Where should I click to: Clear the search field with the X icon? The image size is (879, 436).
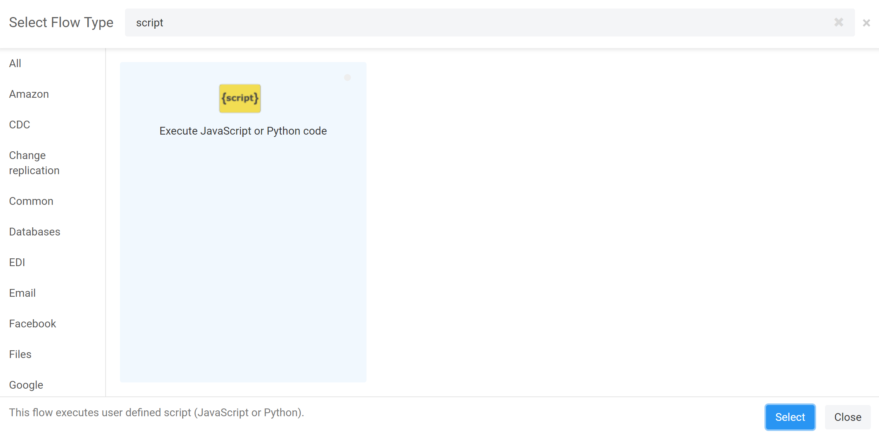pyautogui.click(x=839, y=22)
